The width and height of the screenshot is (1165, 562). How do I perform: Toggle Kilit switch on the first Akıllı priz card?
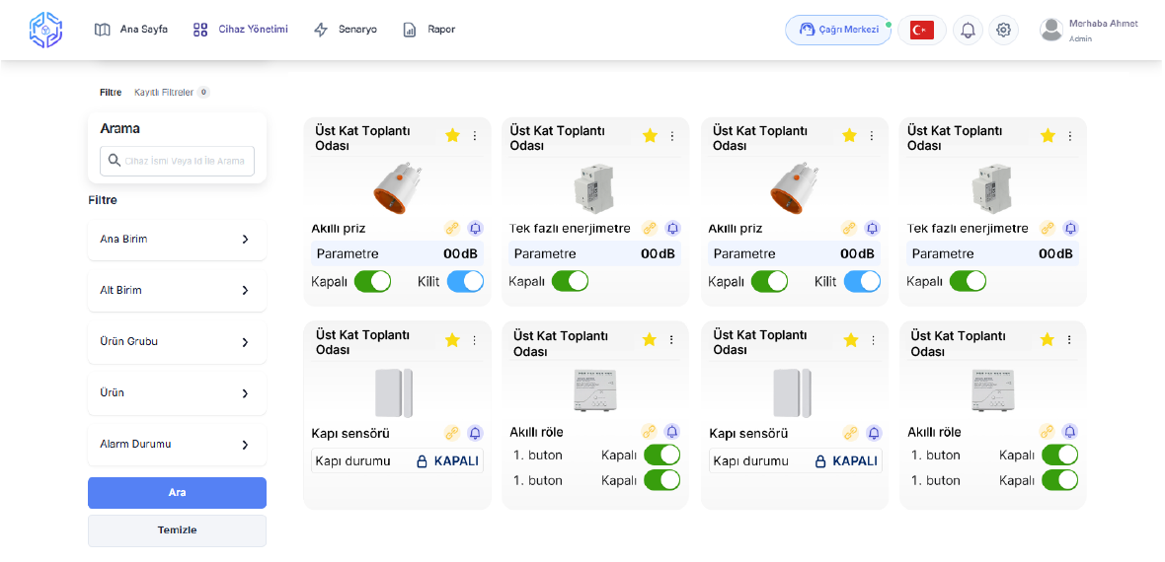[x=465, y=281]
